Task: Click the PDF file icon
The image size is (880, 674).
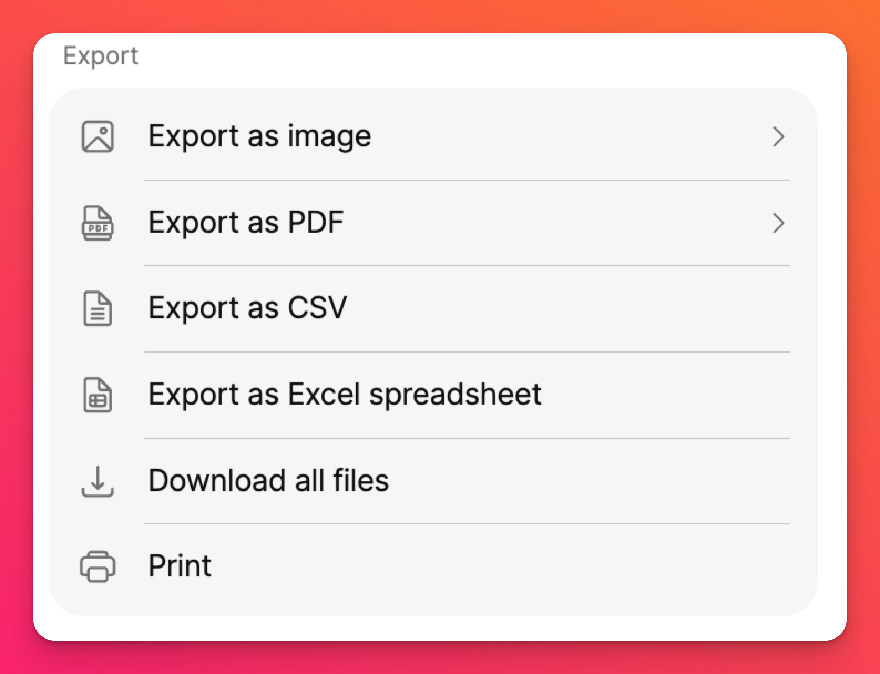Action: [x=98, y=223]
